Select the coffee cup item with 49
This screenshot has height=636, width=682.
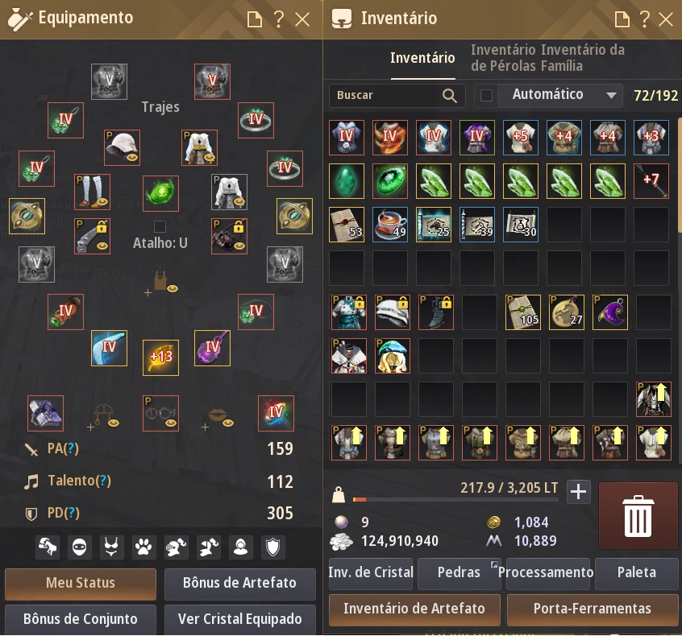coord(390,225)
